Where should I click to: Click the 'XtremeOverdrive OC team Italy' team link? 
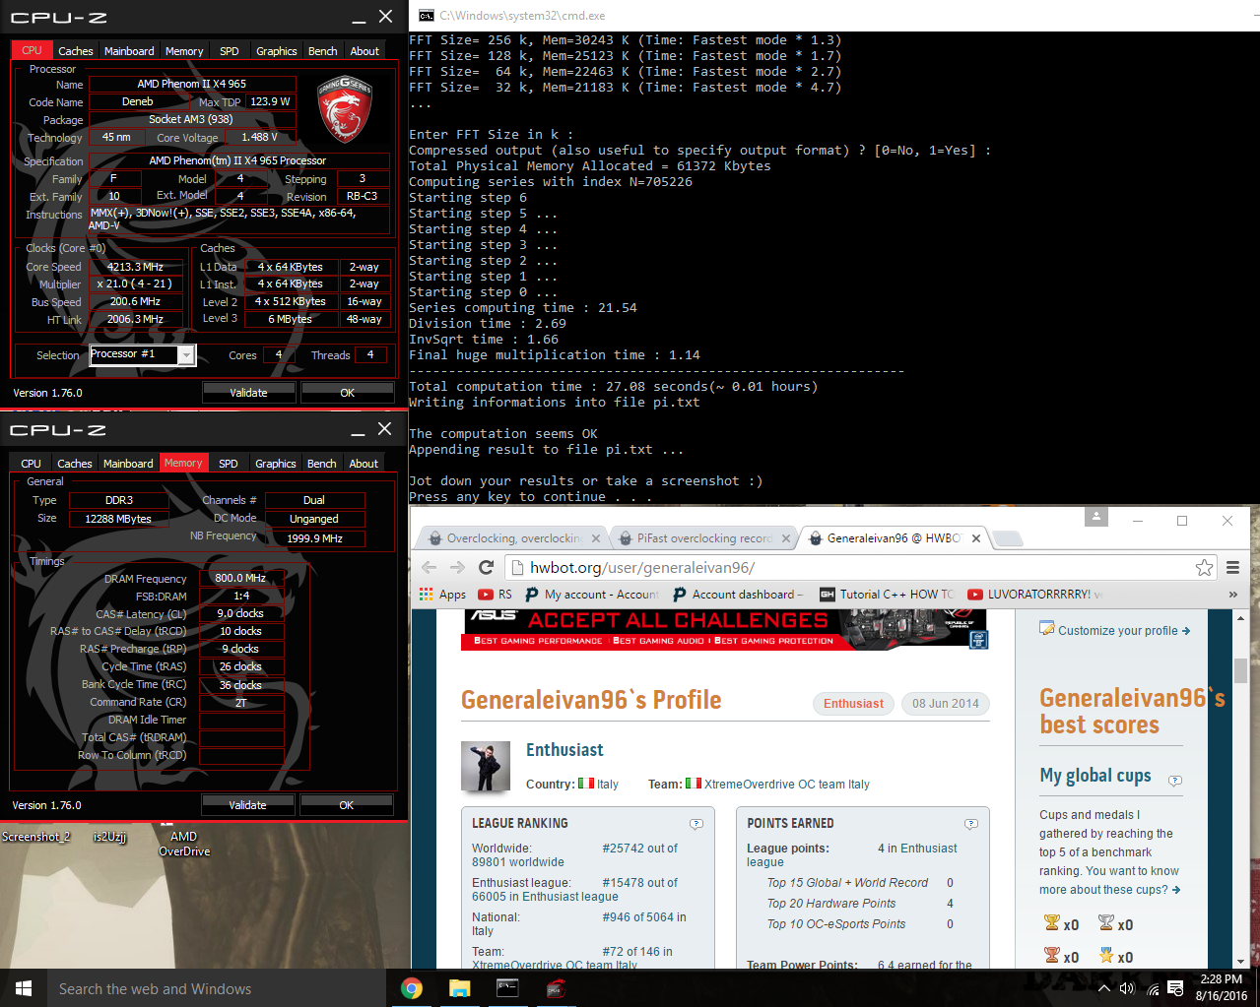(x=787, y=785)
